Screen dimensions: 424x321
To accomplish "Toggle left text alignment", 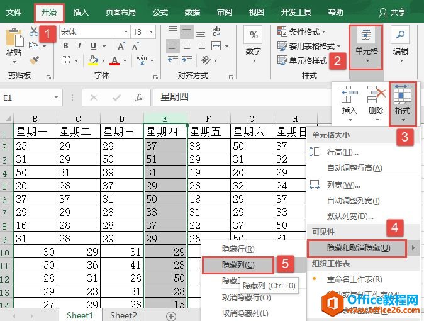I will click(172, 46).
